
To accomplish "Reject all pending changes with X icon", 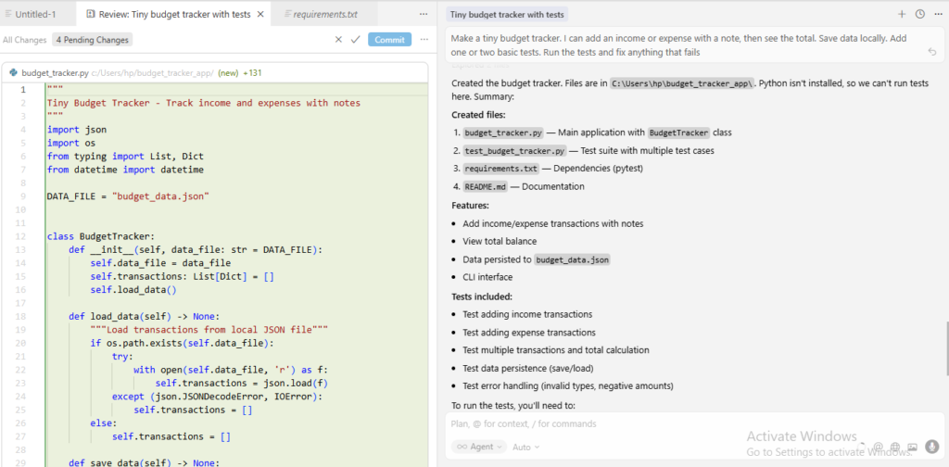I will coord(338,40).
